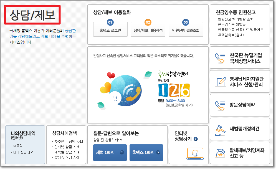The height and width of the screenshot is (169, 276).
Task: Click the arrow icon on 세법 Q&A button
Action: tap(122, 152)
